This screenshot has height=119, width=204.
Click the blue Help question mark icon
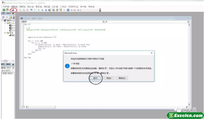coord(68,10)
